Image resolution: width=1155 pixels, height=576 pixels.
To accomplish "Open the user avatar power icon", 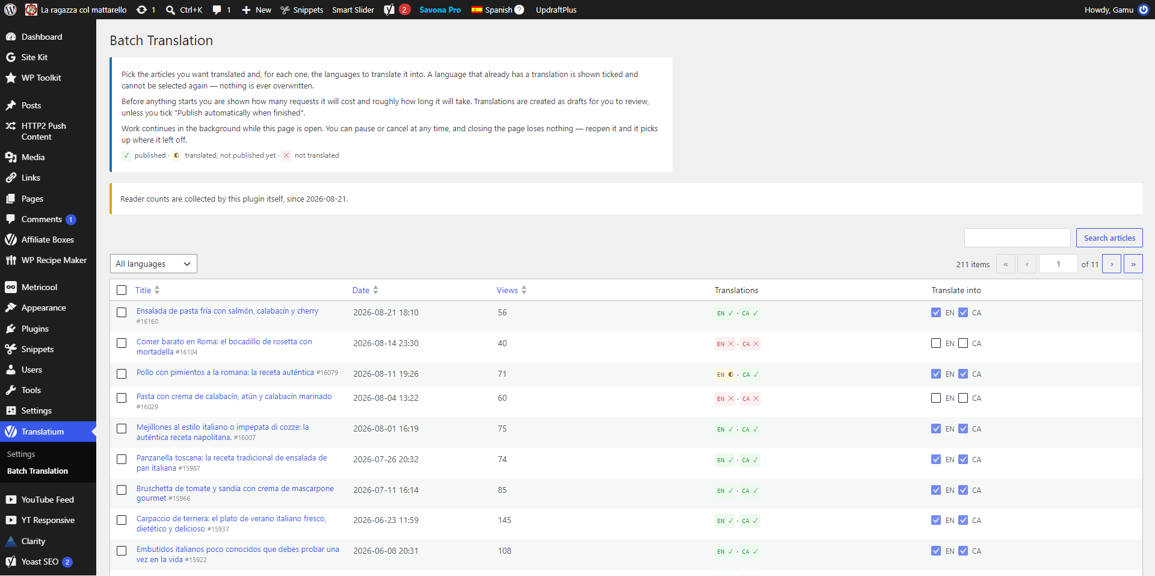I will point(1144,10).
